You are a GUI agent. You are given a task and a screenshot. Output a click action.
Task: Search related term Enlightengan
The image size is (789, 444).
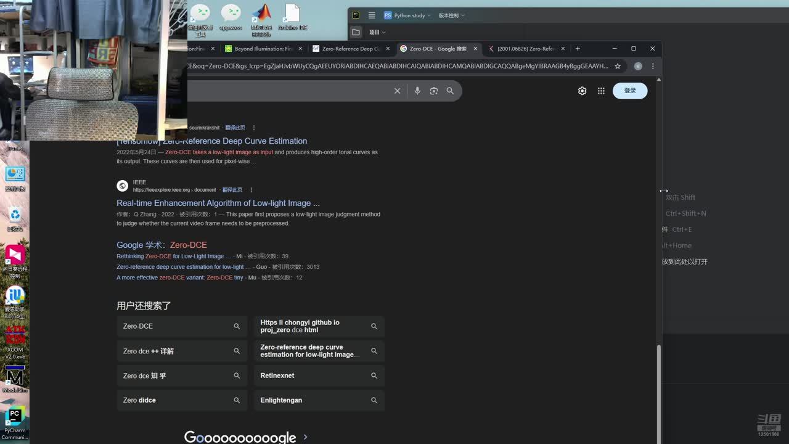319,400
